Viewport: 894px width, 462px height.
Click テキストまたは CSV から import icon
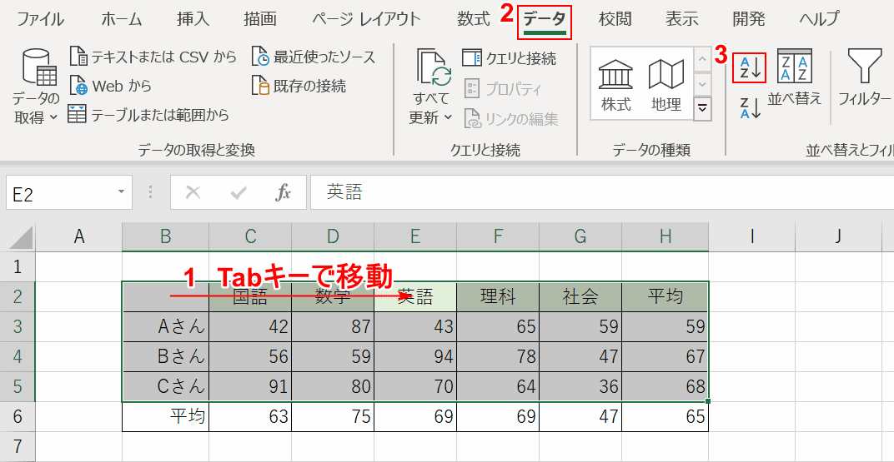click(x=78, y=57)
